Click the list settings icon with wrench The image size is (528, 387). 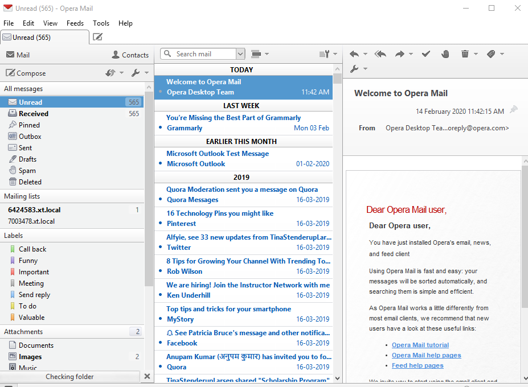coord(324,54)
